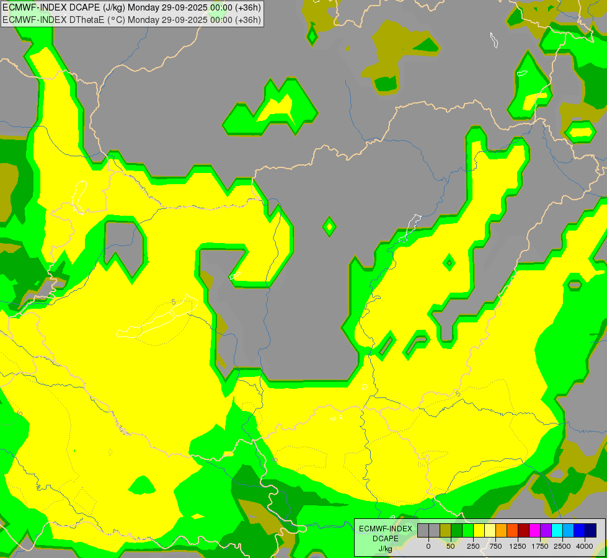Viewport: 607px width, 558px height.
Task: Select the purple legend swatch
Action: 546,530
